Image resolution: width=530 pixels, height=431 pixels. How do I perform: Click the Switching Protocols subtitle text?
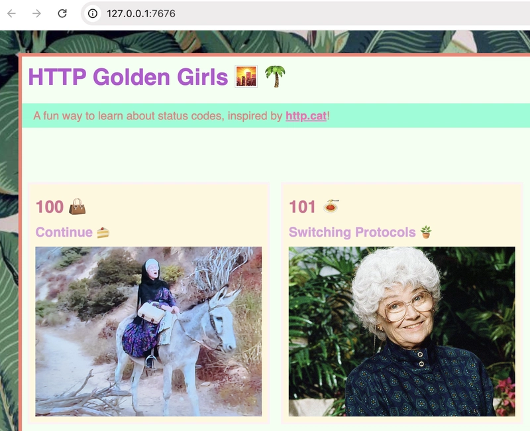tap(352, 233)
